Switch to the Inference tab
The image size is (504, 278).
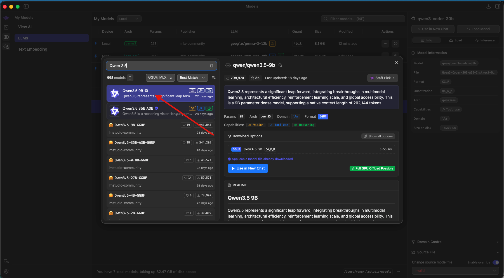485,40
